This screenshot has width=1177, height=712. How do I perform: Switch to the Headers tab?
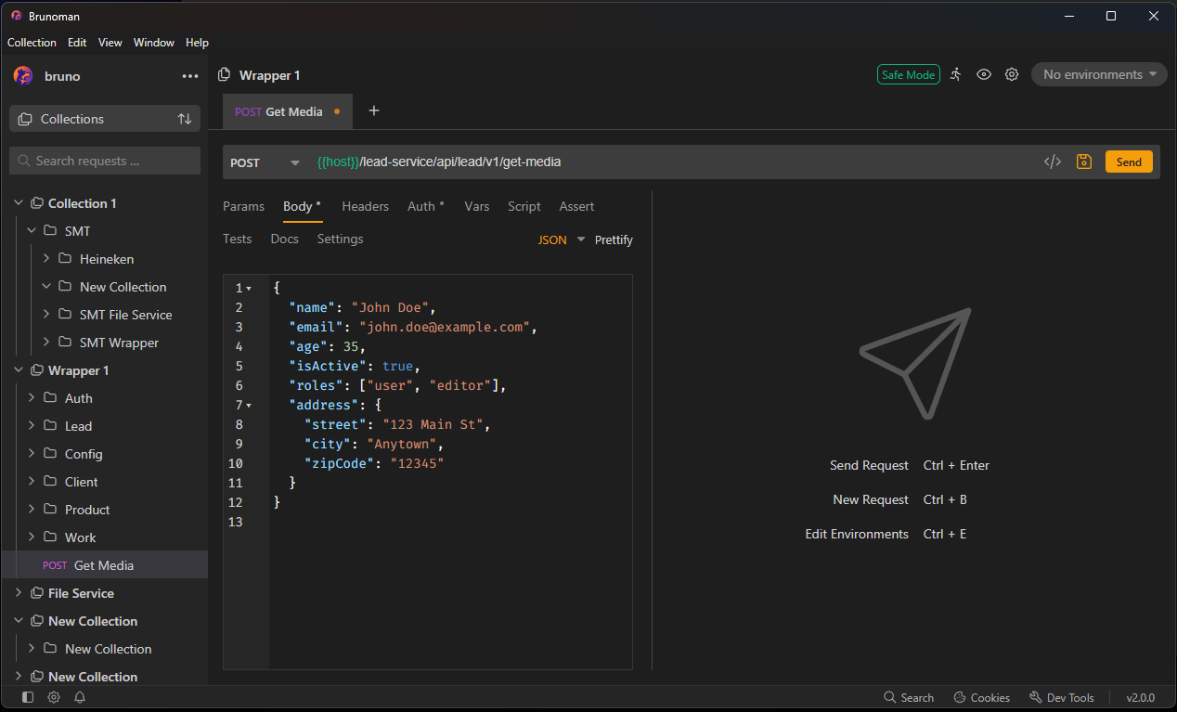365,206
